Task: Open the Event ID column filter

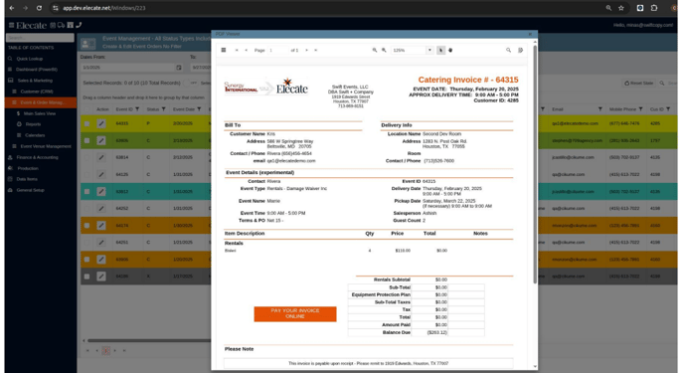Action: coord(137,109)
